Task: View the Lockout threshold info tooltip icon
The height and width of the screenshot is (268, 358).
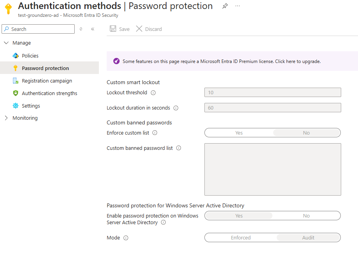Action: pyautogui.click(x=153, y=93)
